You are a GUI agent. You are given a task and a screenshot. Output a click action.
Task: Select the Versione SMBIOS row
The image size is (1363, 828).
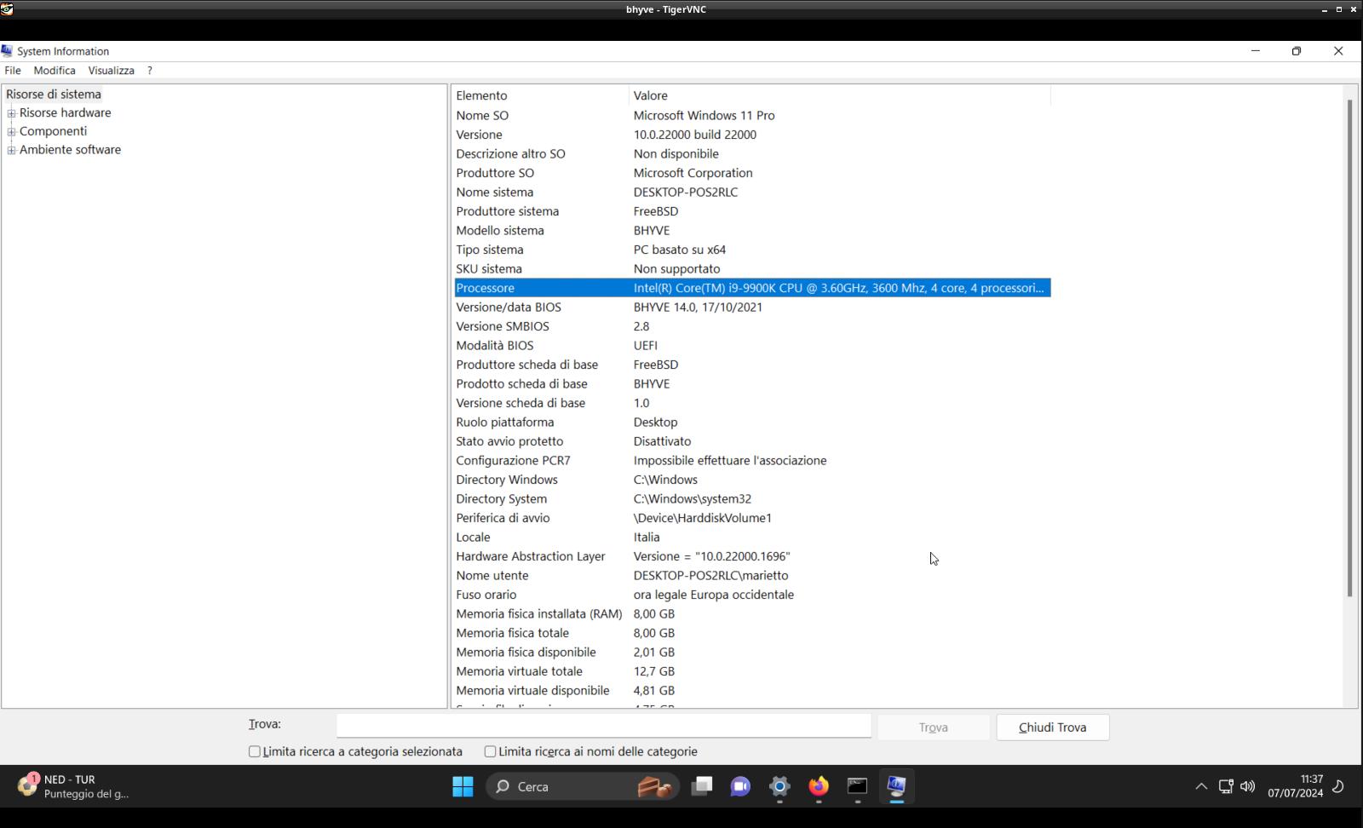pyautogui.click(x=752, y=326)
